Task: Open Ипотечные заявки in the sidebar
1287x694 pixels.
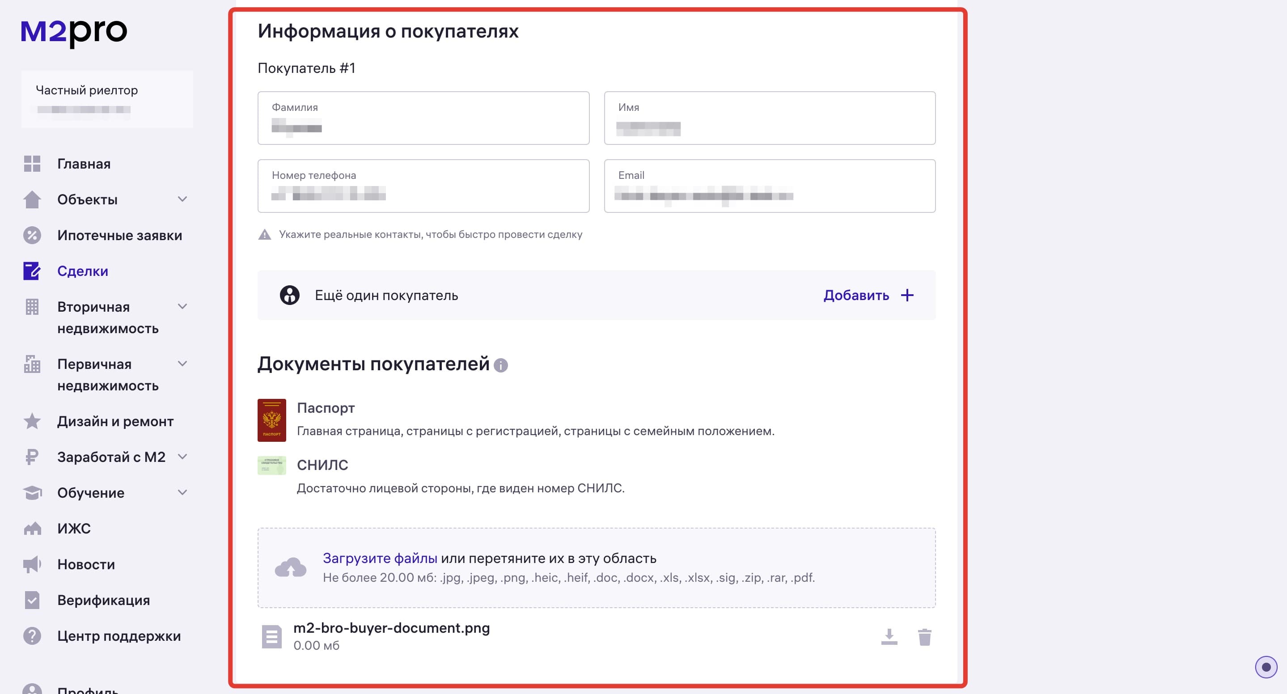Action: tap(119, 235)
